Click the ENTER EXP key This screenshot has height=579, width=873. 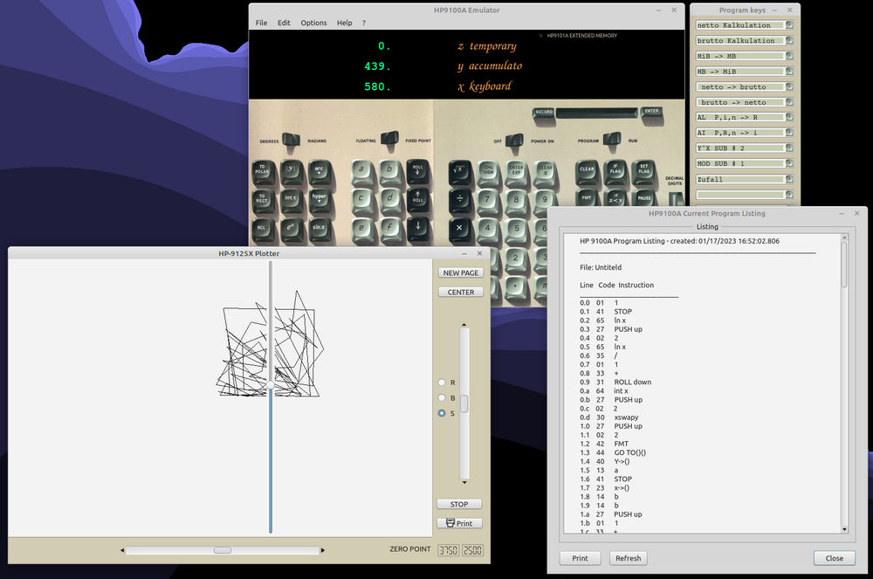tap(517, 173)
